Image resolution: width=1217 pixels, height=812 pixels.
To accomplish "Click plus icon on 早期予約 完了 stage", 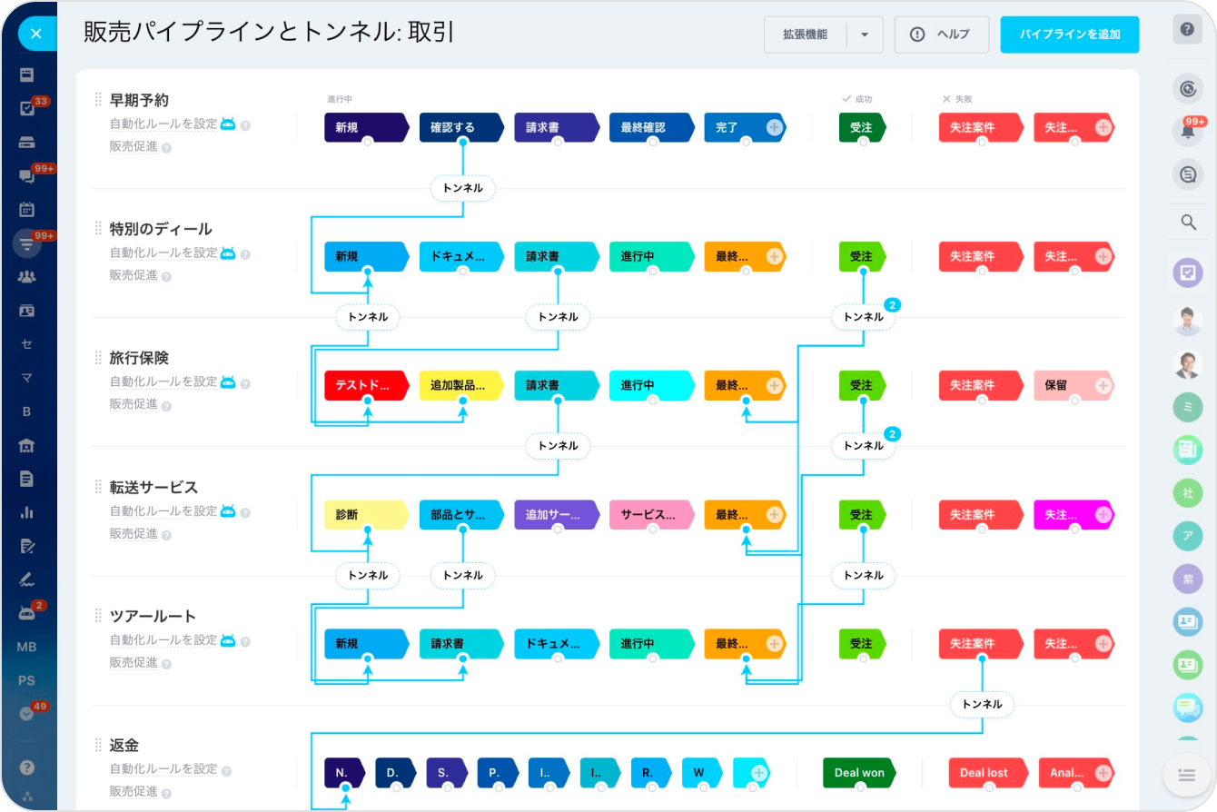I will pyautogui.click(x=774, y=128).
